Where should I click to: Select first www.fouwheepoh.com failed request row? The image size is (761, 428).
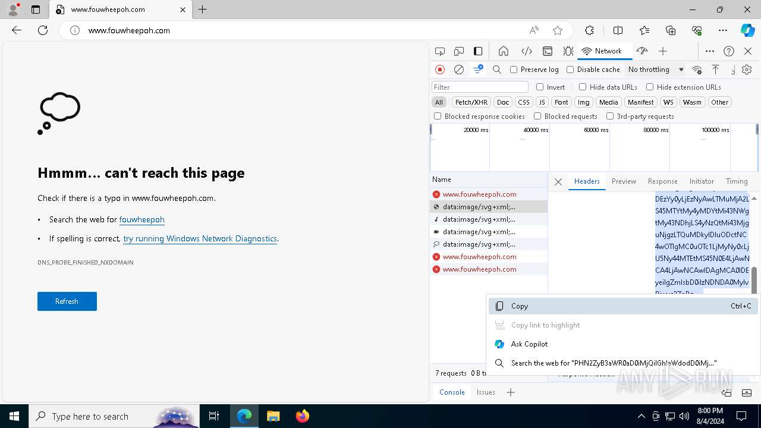tap(488, 194)
